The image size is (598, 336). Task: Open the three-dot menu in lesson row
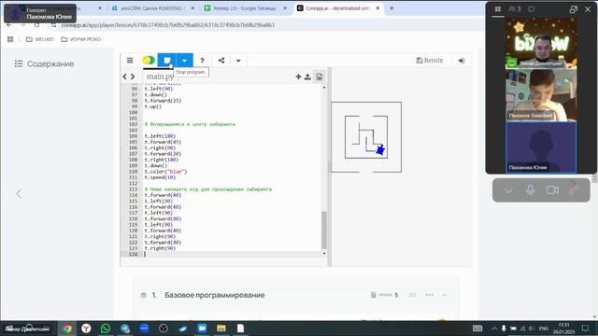click(430, 295)
